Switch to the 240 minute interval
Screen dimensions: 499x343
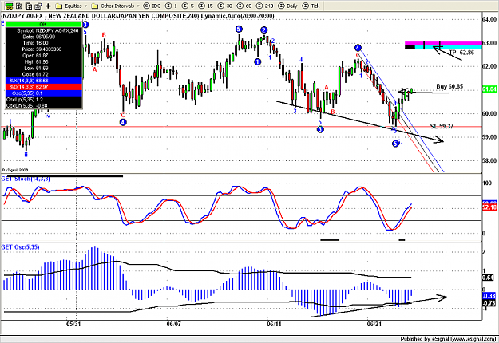coord(264,6)
